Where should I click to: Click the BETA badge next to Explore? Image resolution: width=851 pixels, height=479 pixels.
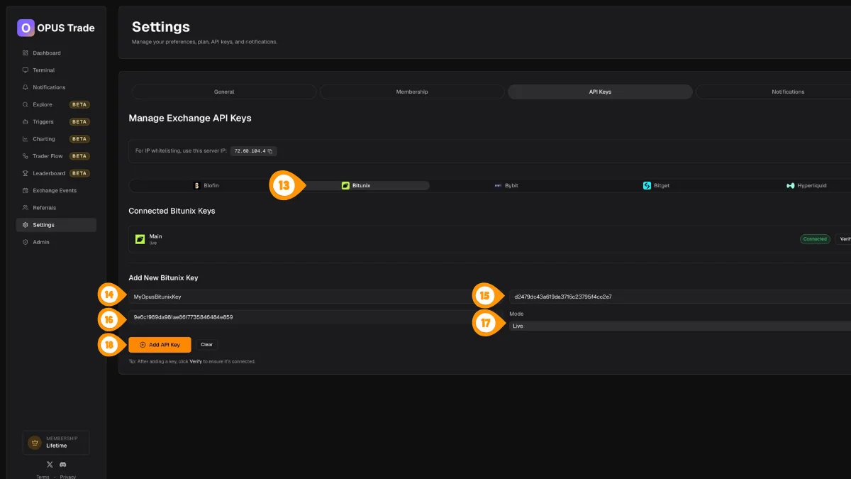pyautogui.click(x=79, y=104)
